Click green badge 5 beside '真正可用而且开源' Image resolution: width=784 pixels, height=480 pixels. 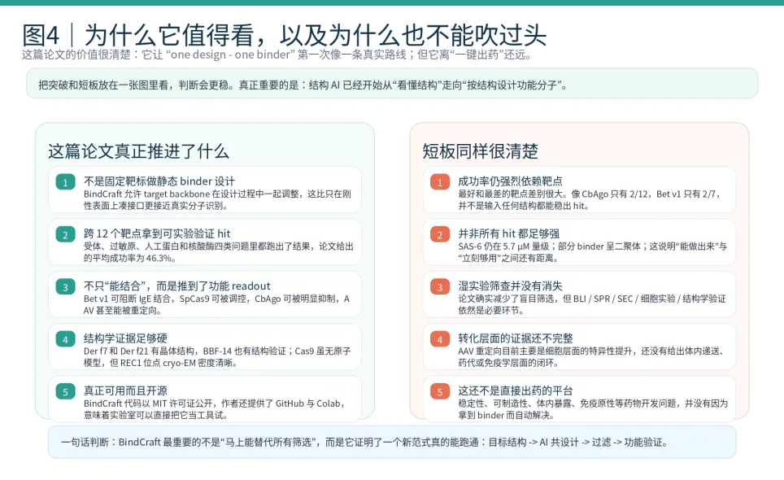(65, 392)
